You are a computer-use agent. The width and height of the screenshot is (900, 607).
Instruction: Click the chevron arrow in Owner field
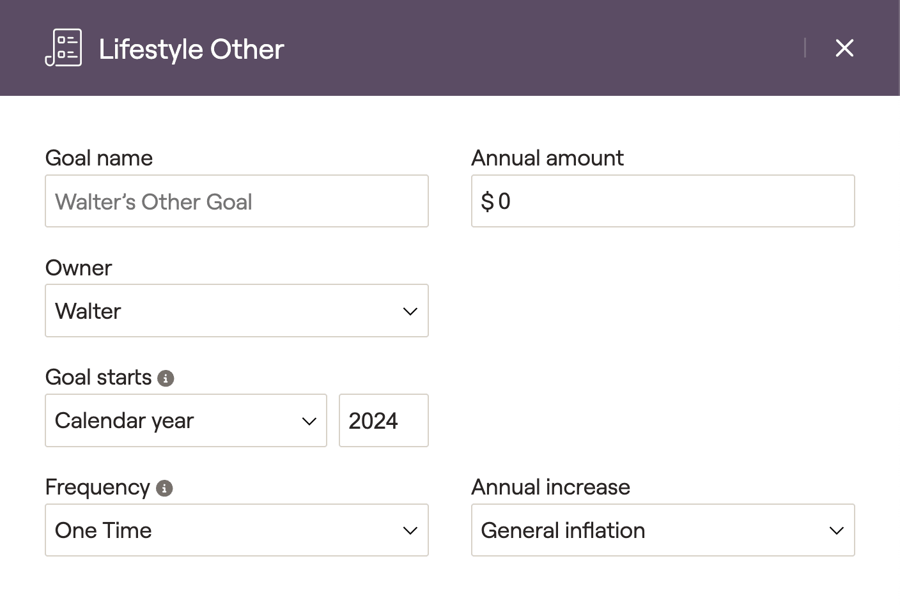[x=410, y=311]
